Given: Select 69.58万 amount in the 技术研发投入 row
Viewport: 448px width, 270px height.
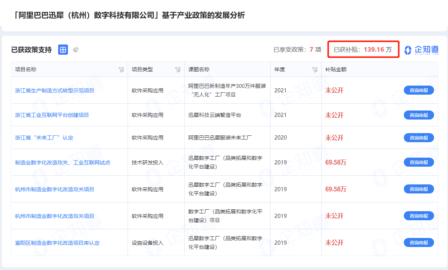Looking at the screenshot, I should click(336, 163).
